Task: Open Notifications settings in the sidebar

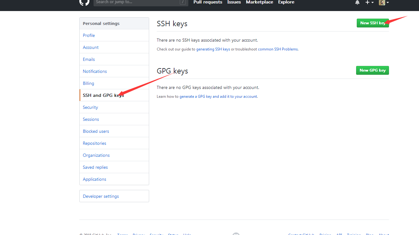Action: pyautogui.click(x=95, y=71)
